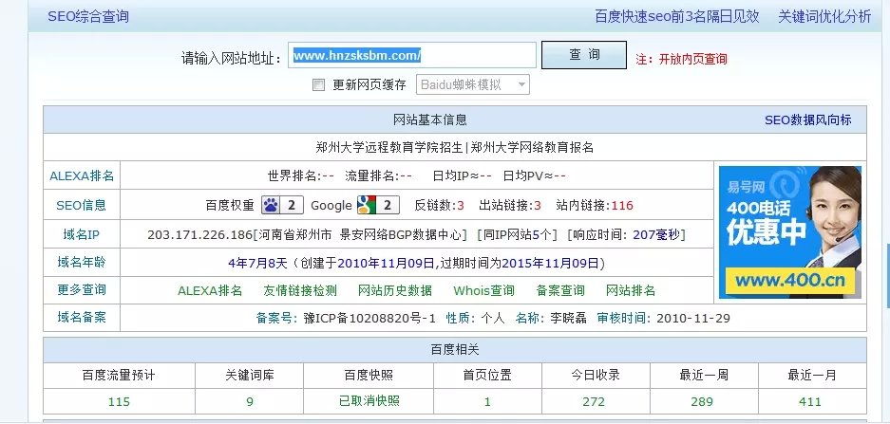Click the 站内链接 count 116
The height and width of the screenshot is (424, 890).
tap(622, 206)
